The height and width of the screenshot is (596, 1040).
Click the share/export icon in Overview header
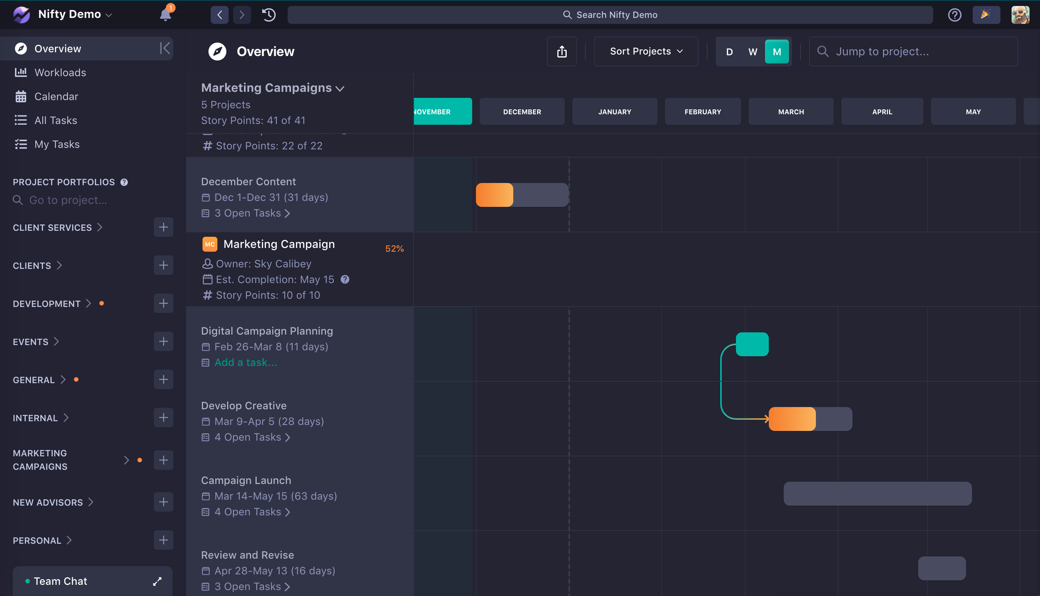tap(562, 52)
